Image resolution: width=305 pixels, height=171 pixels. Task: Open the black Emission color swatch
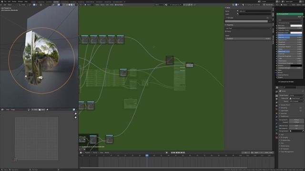click(x=296, y=66)
